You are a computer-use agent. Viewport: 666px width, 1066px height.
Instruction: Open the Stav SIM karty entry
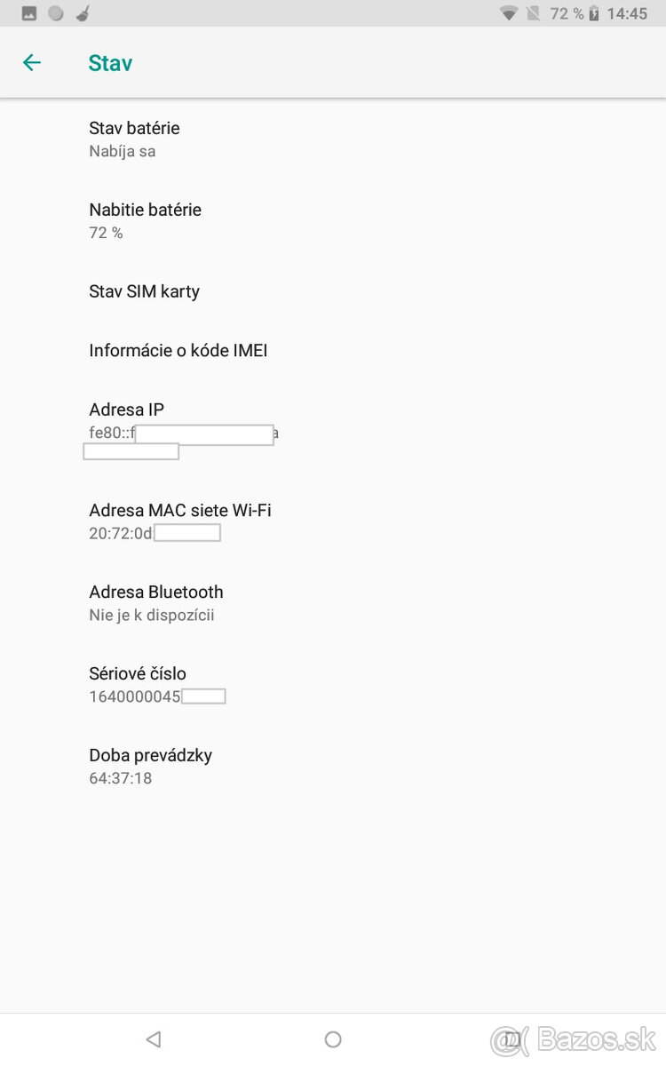click(144, 291)
